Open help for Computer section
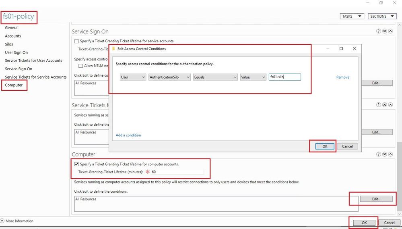Screen dimensions: 402x229 click(x=378, y=154)
